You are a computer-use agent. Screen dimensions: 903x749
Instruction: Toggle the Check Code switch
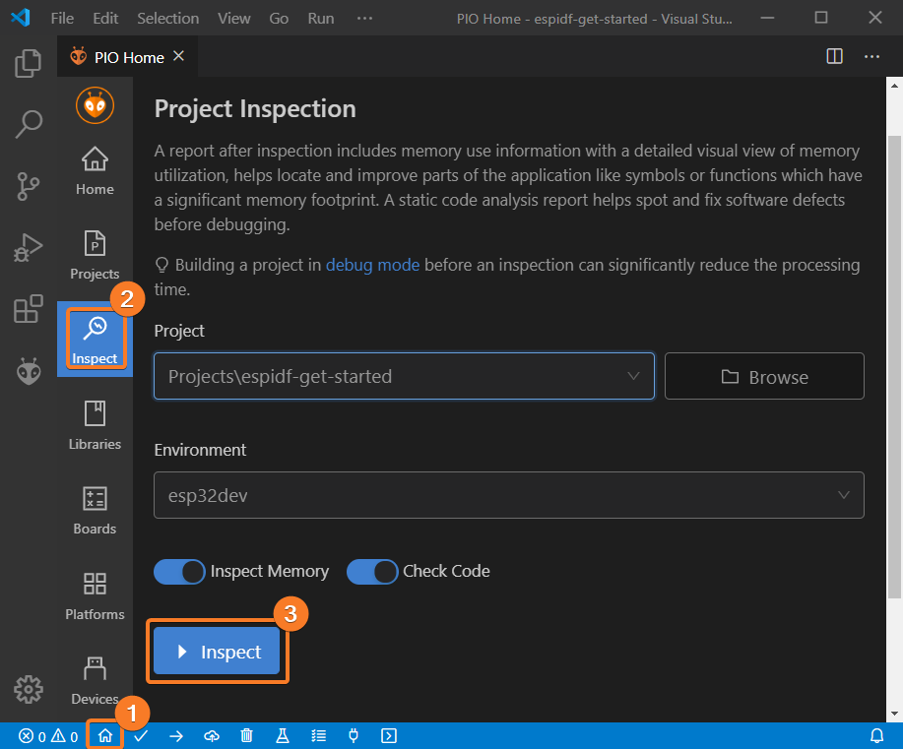pyautogui.click(x=372, y=572)
